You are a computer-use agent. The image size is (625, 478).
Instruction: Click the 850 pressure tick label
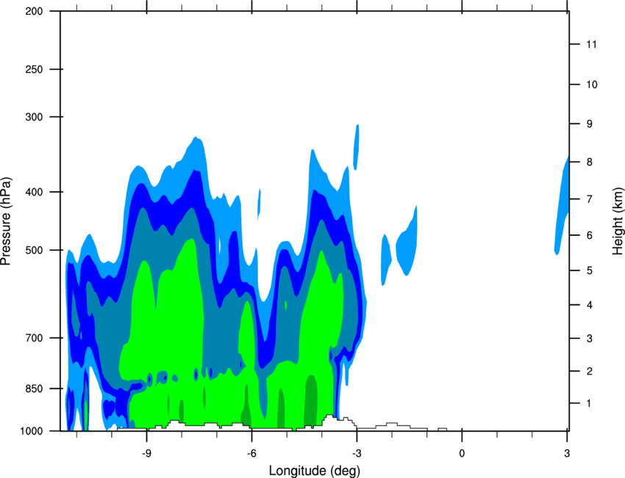[34, 388]
